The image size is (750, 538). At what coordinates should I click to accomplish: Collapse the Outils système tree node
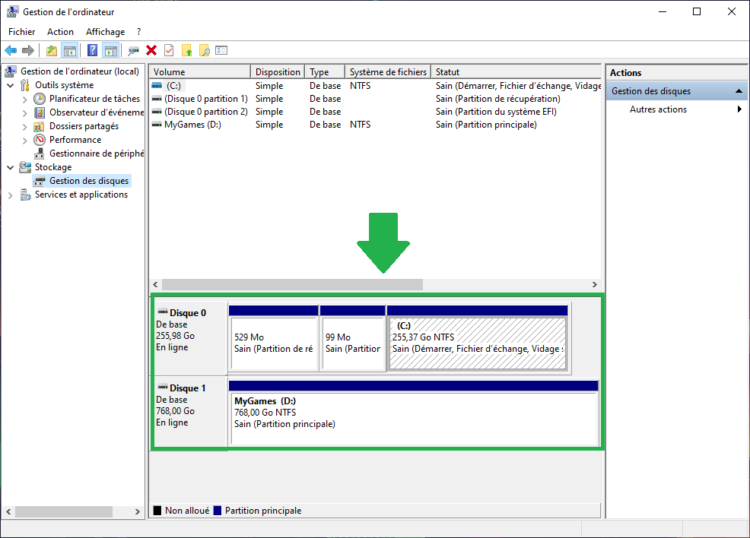click(x=11, y=86)
